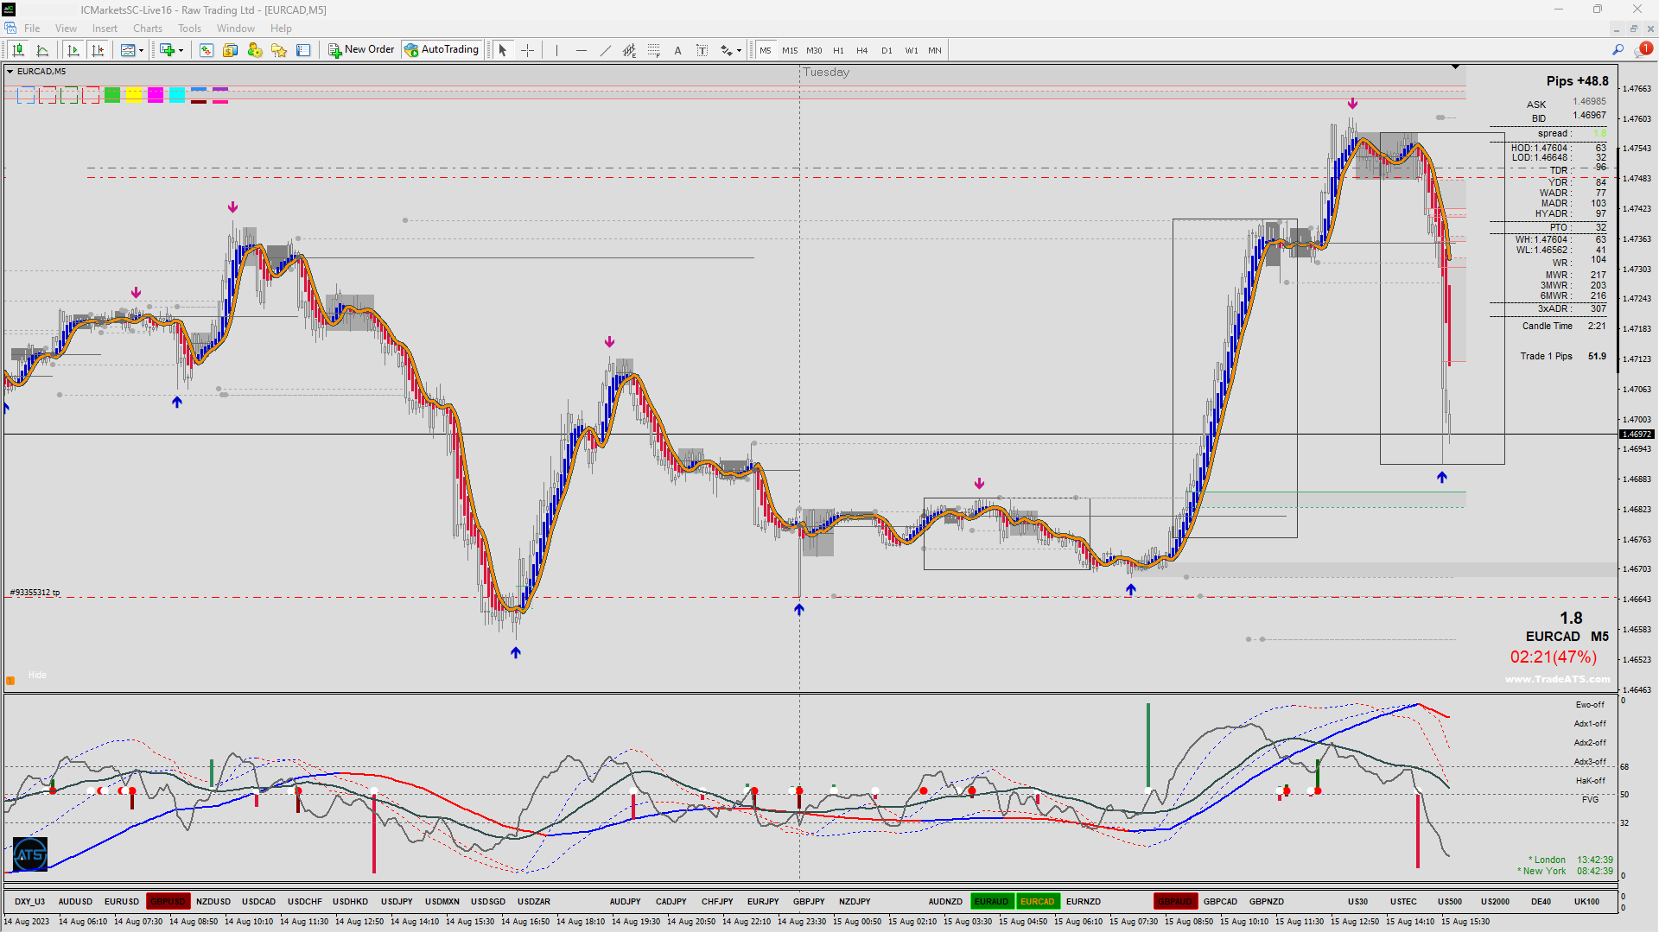The image size is (1659, 933).
Task: Open the Market Watch window icon
Action: tap(207, 50)
